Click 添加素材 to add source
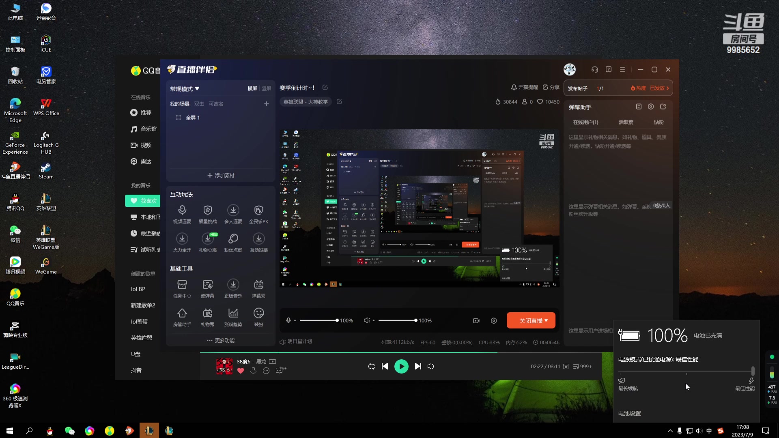 pos(221,175)
